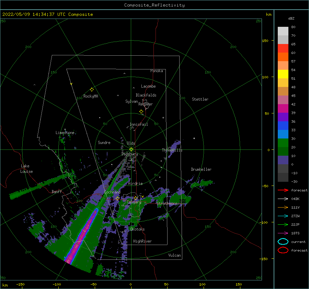The width and height of the screenshot is (309, 289).
Task: Click the Calgary city label
Action: 134,202
